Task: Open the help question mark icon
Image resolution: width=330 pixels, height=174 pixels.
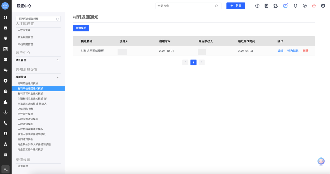Action: pyautogui.click(x=257, y=6)
